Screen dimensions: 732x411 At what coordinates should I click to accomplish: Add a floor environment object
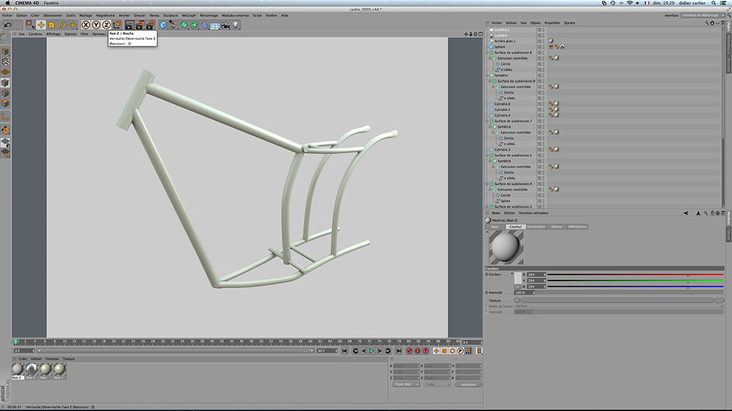215,25
